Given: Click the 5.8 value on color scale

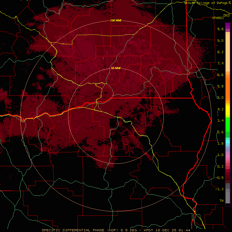Looking at the screenshot, I should [220, 86].
